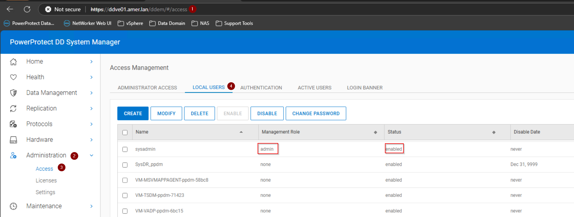574x217 pixels.
Task: Open the Login Banner tab
Action: pos(365,88)
